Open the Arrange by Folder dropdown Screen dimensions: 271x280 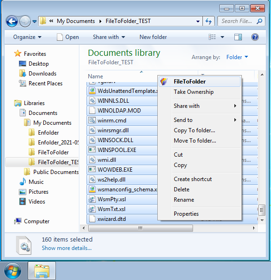click(237, 57)
